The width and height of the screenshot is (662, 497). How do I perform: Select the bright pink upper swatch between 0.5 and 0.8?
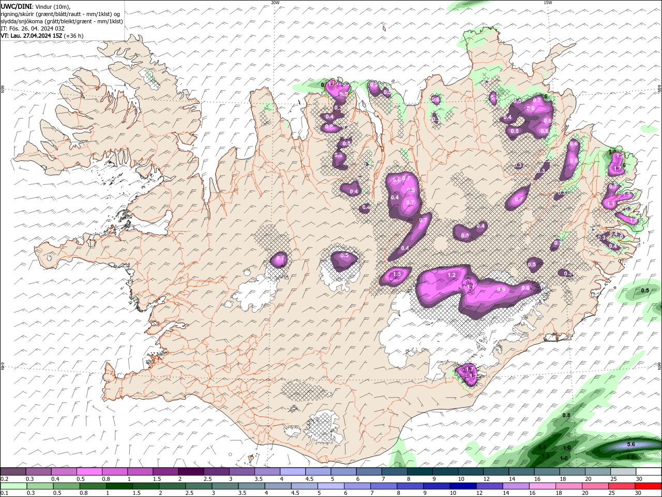89,472
